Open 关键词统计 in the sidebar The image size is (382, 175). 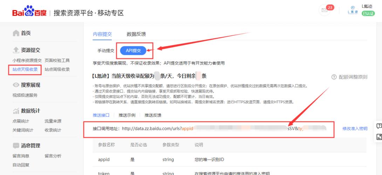click(x=23, y=130)
